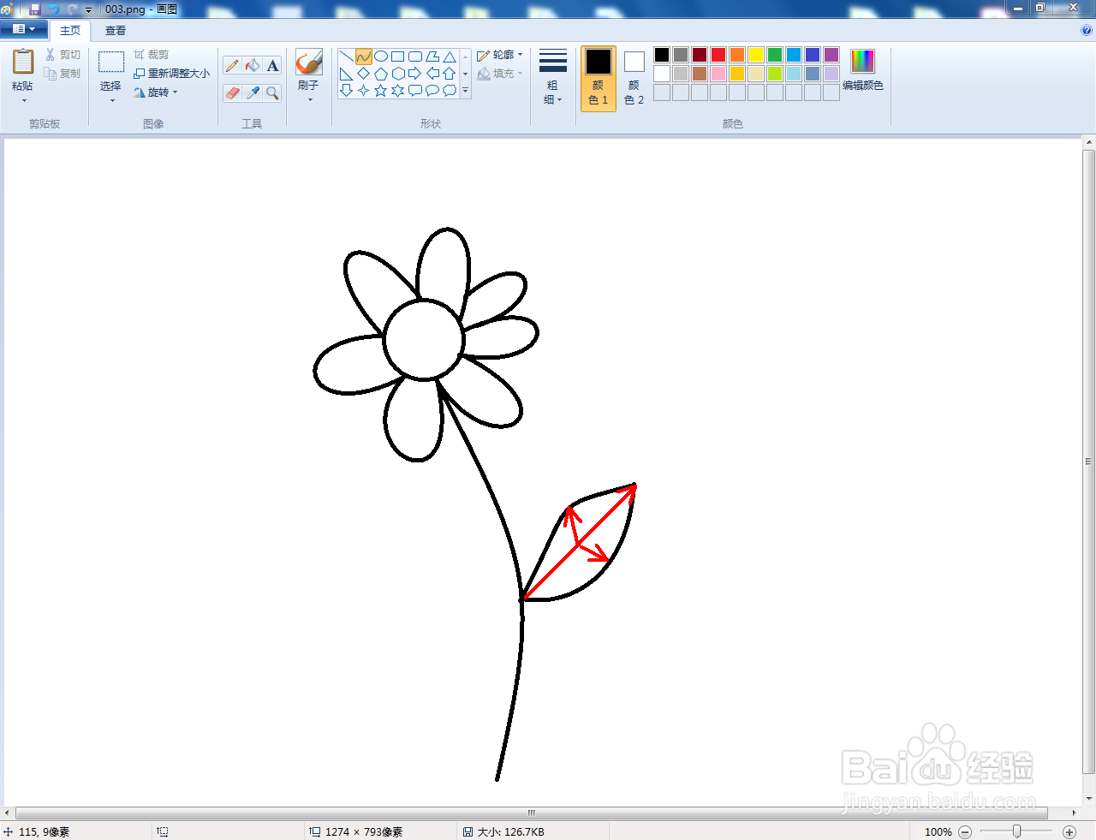Pick the pink color swatch
The image size is (1096, 840).
(718, 74)
